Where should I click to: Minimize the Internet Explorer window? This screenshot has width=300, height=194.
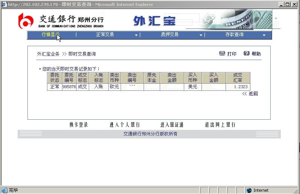(x=281, y=5)
